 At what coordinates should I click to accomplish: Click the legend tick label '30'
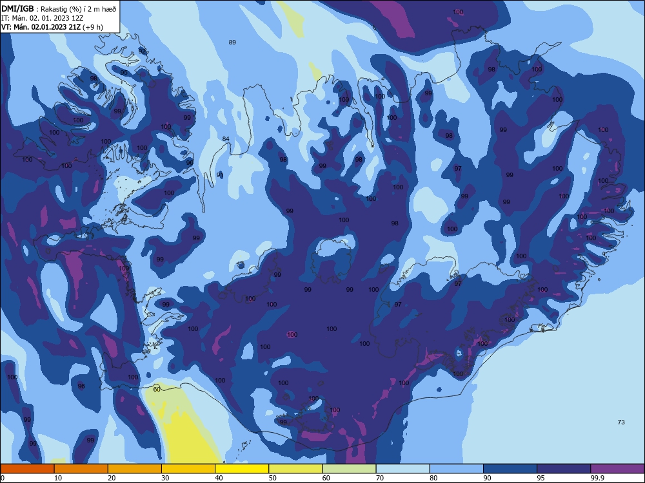click(x=165, y=478)
